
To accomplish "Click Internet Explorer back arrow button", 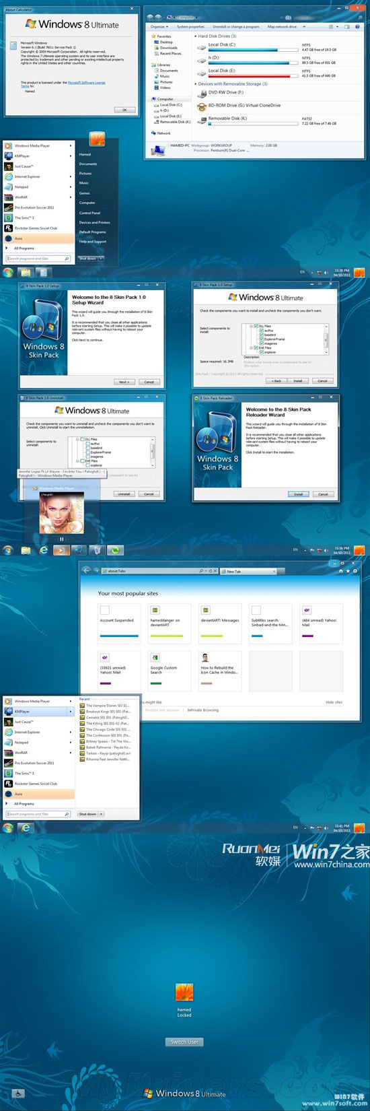I will tap(86, 570).
